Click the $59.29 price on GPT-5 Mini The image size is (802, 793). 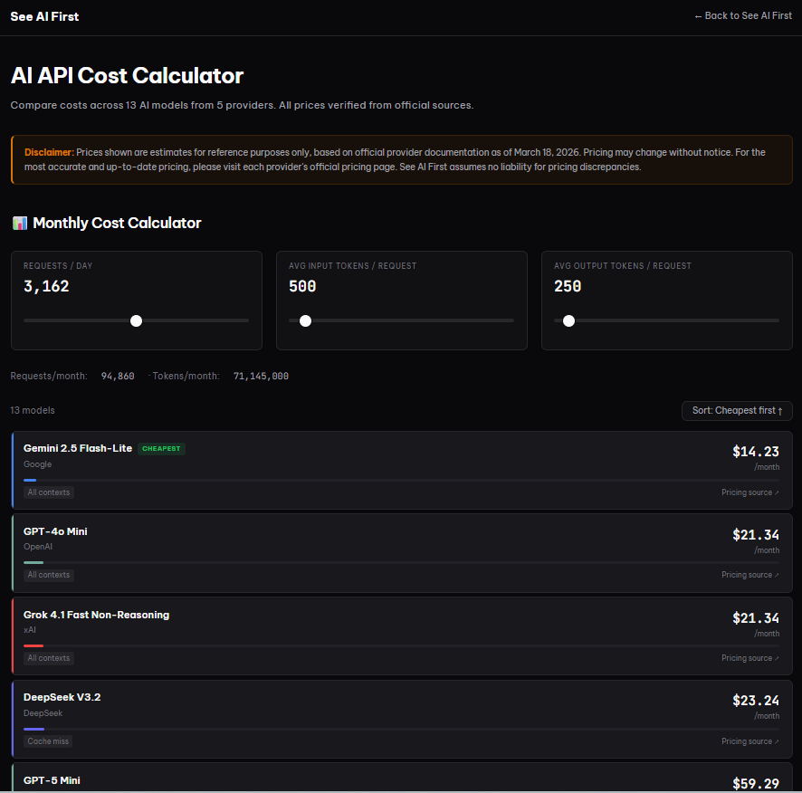pos(756,784)
